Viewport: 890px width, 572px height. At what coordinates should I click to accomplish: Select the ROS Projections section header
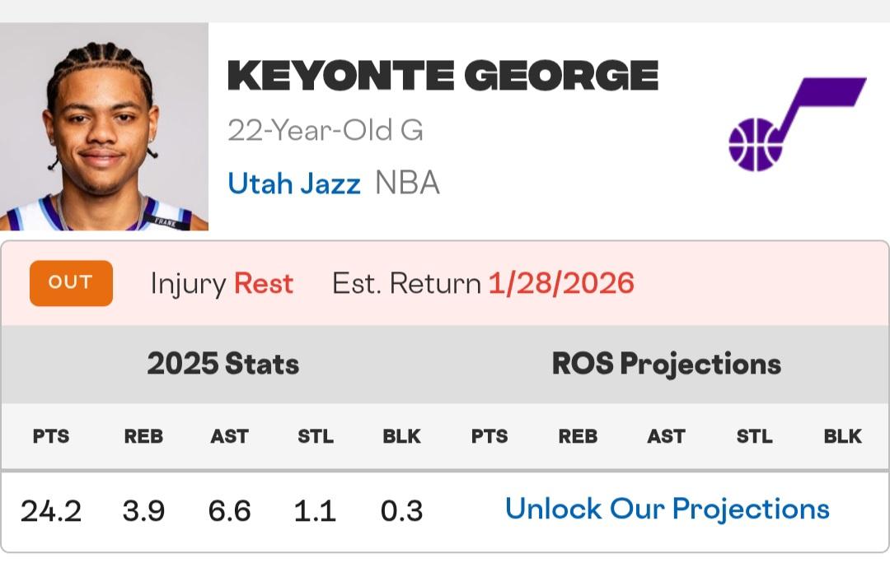coord(666,364)
